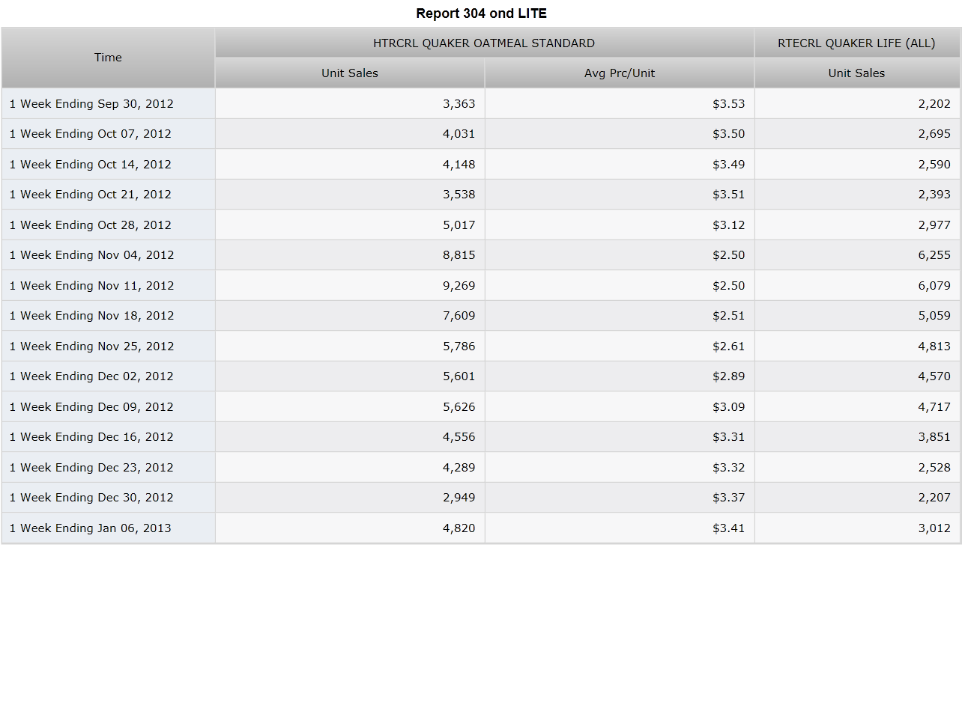Click the unit sales value 4,556

coord(459,437)
